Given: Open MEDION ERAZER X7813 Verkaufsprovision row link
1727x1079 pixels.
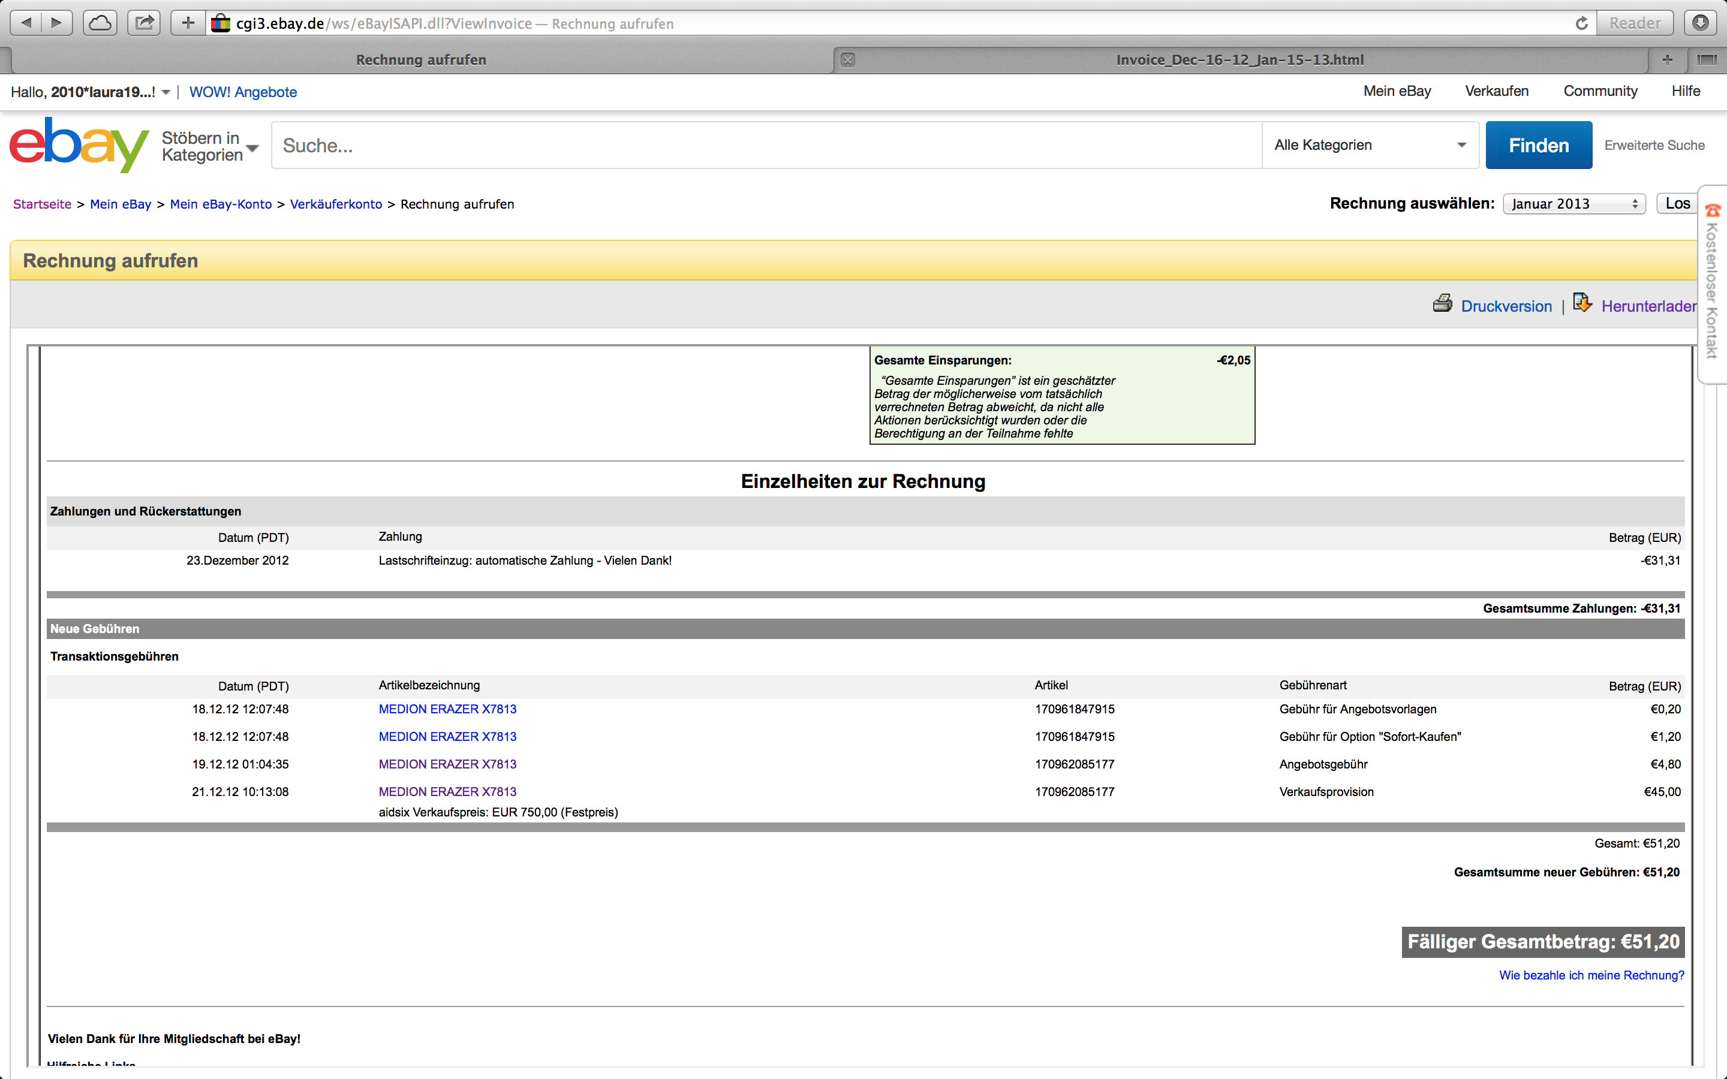Looking at the screenshot, I should click(447, 791).
